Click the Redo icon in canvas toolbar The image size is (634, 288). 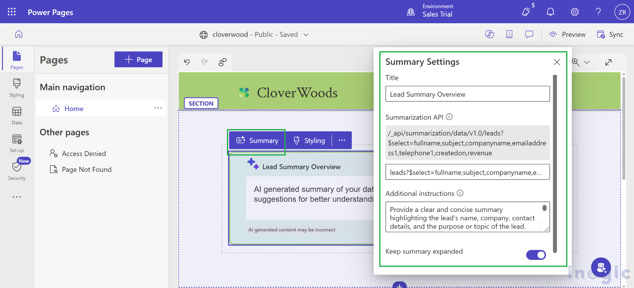point(204,62)
